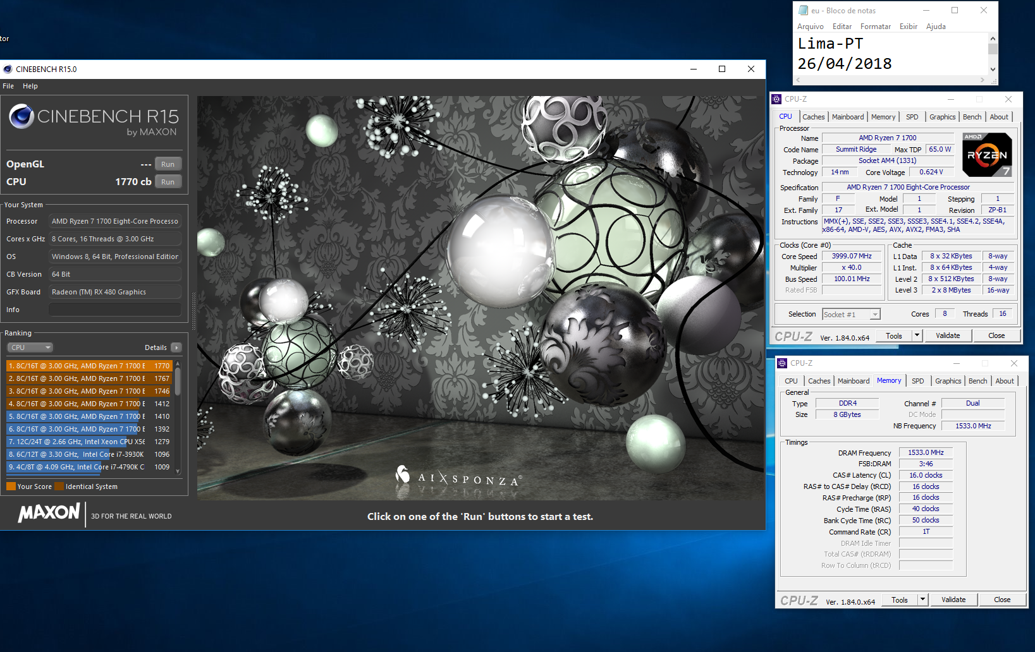Switch to SPD tab in upper CPU-Z window
This screenshot has height=652, width=1035.
[x=912, y=117]
